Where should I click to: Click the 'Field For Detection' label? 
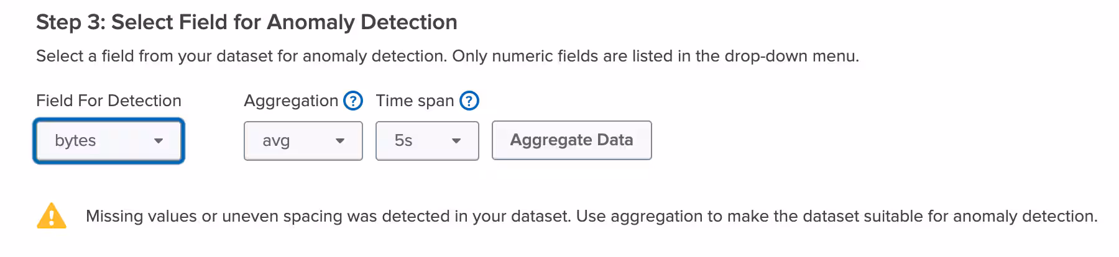[x=109, y=101]
